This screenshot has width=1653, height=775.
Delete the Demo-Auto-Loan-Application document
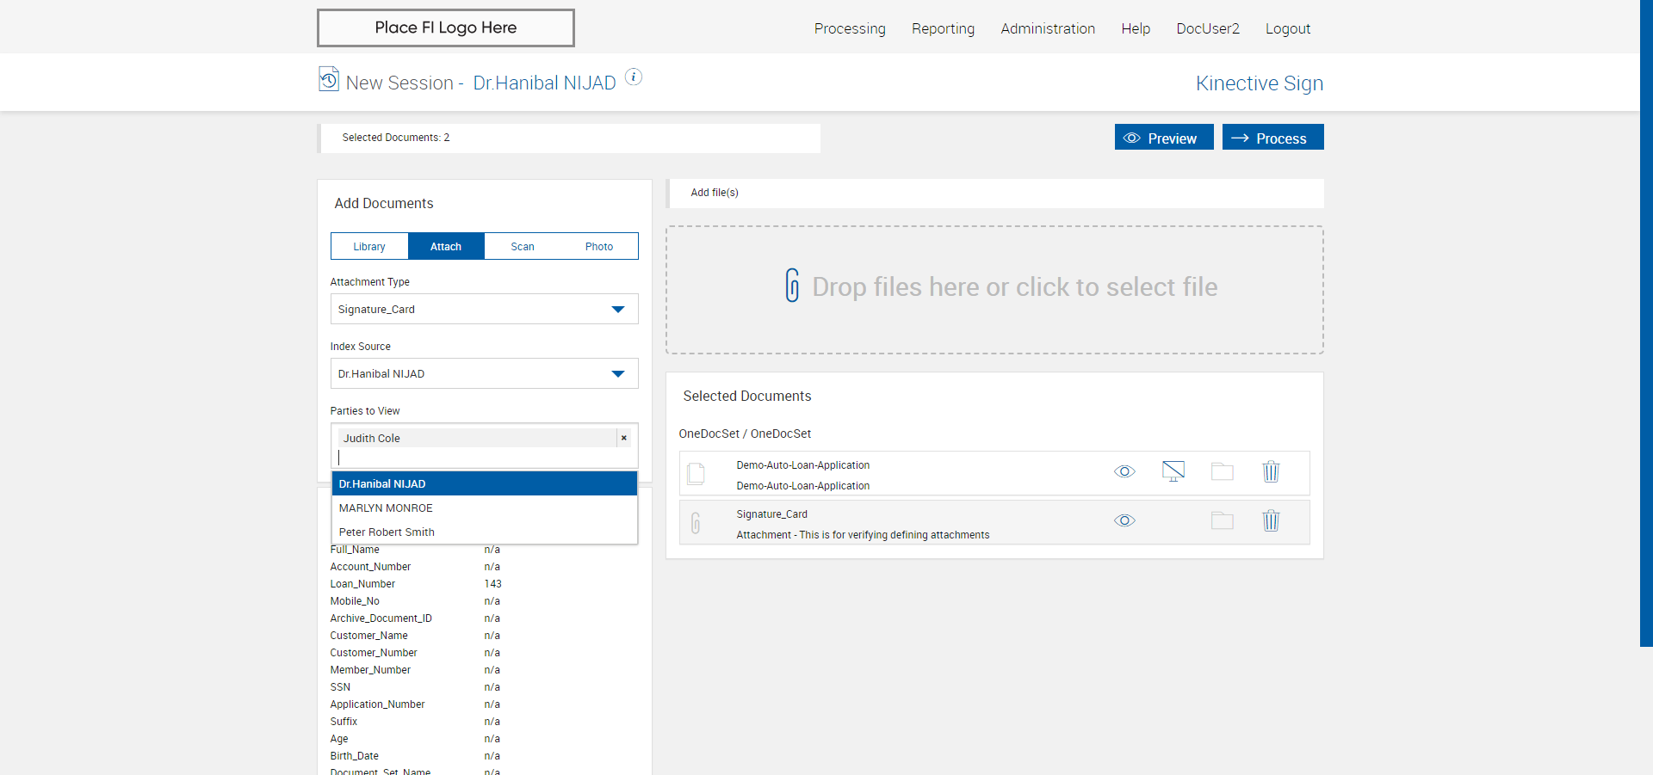[1271, 471]
